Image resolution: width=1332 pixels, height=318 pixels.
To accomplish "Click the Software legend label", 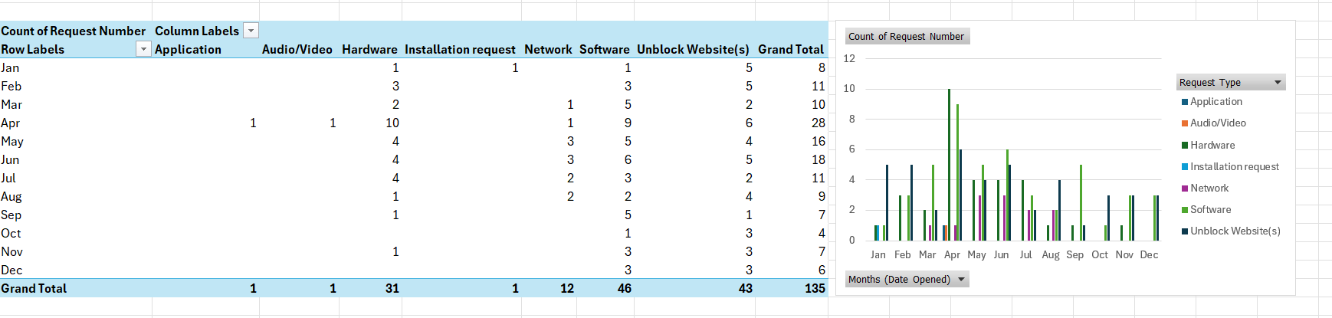I will [x=1211, y=210].
